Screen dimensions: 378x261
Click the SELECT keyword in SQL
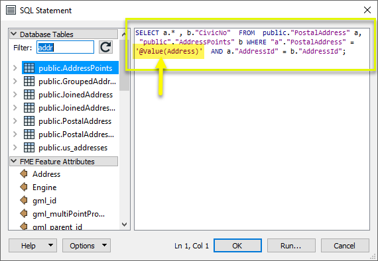147,32
